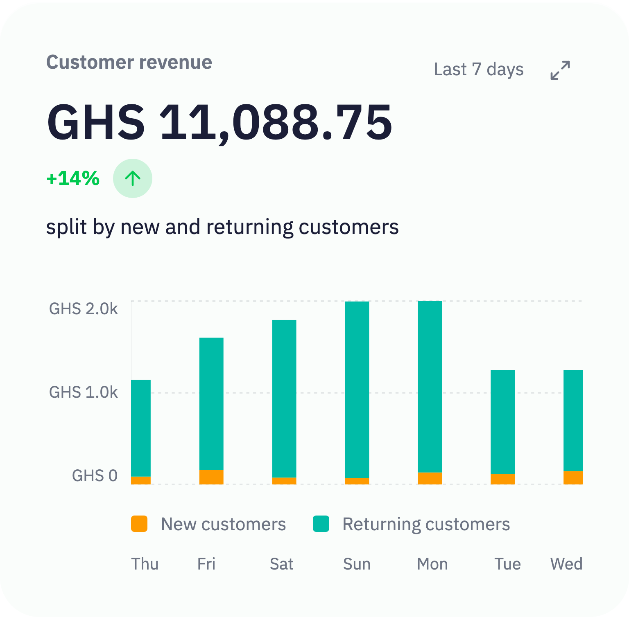Click the Sun day label
This screenshot has height=617, width=629.
point(357,564)
